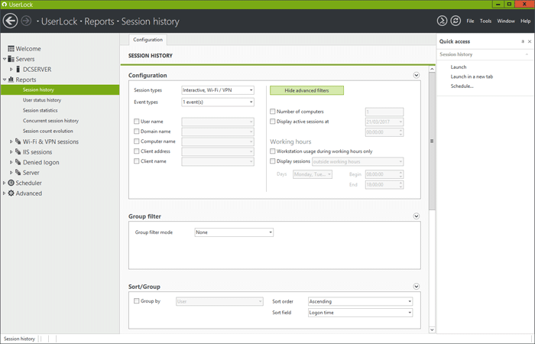This screenshot has width=535, height=344.
Task: Enable the Client name filter checkbox
Action: [137, 161]
